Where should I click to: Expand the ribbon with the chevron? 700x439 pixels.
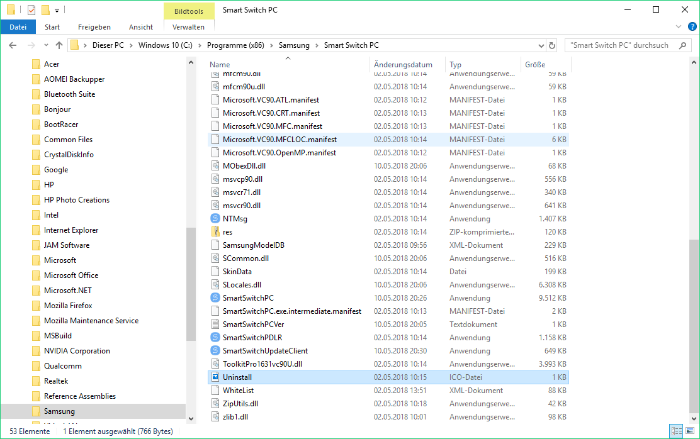pos(679,27)
